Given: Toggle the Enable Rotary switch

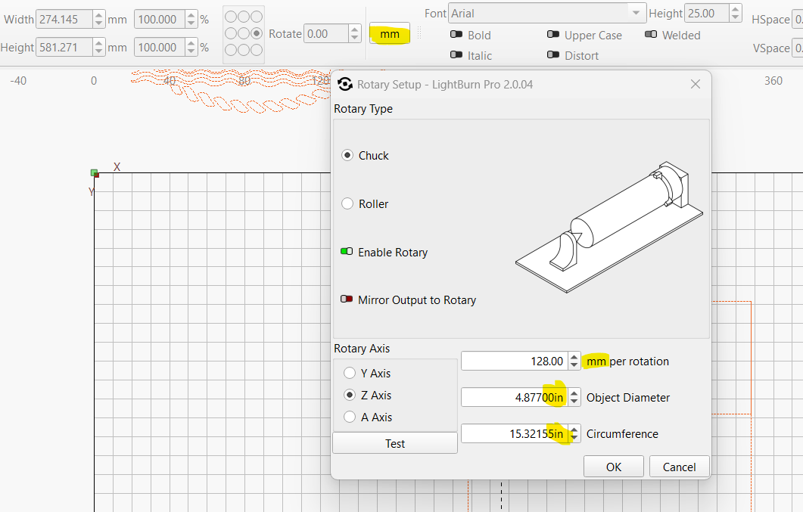Looking at the screenshot, I should click(347, 252).
